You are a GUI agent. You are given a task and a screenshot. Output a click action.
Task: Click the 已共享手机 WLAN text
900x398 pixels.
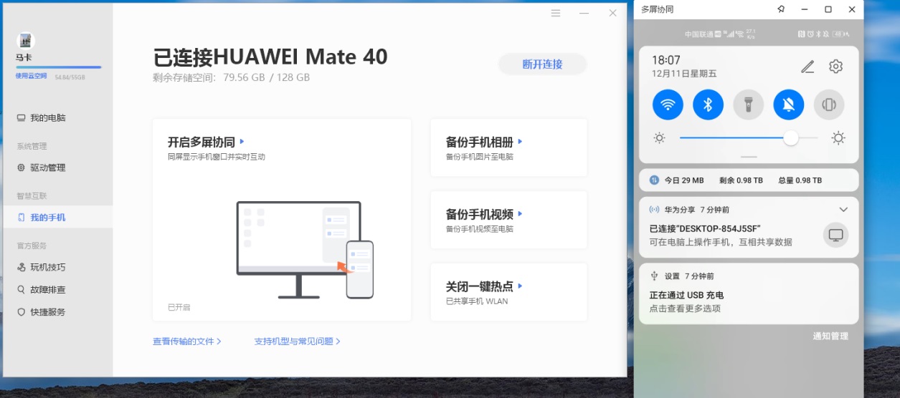[477, 301]
